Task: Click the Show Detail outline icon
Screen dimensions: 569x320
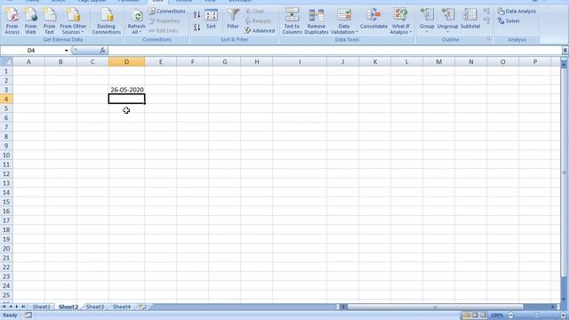Action: click(486, 12)
